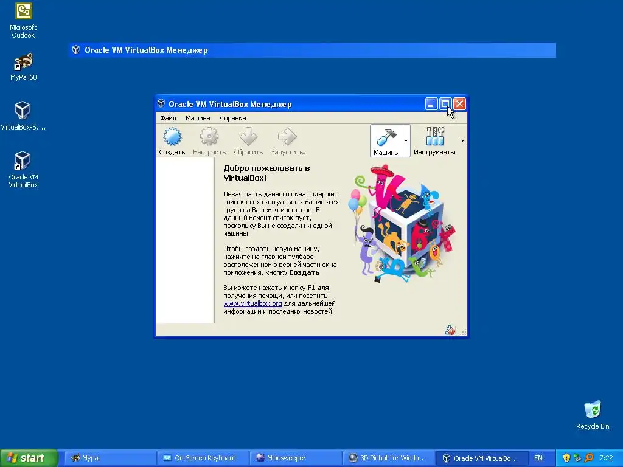Switch to On-Screen Keyboard taskbar button
This screenshot has height=467, width=623.
click(x=203, y=458)
